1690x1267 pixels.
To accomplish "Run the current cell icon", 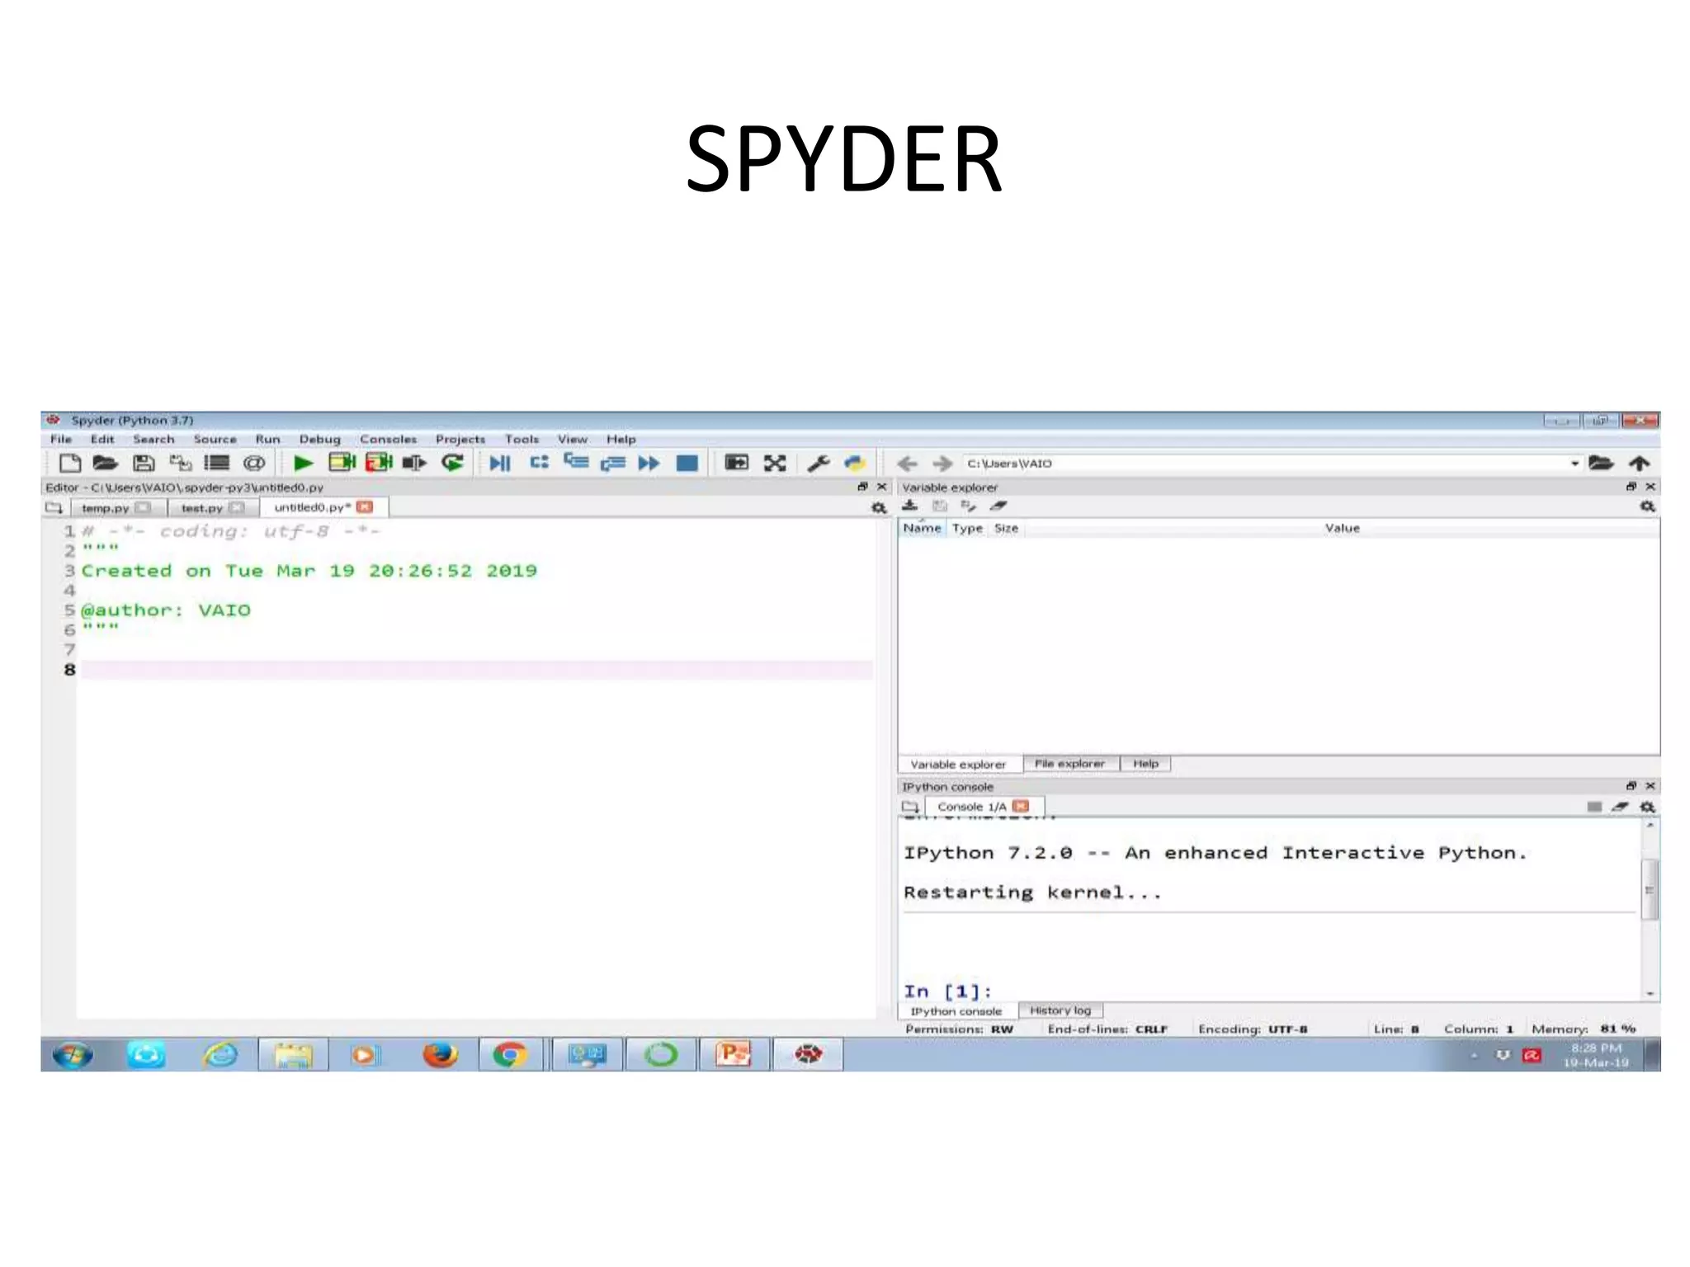I will click(342, 463).
